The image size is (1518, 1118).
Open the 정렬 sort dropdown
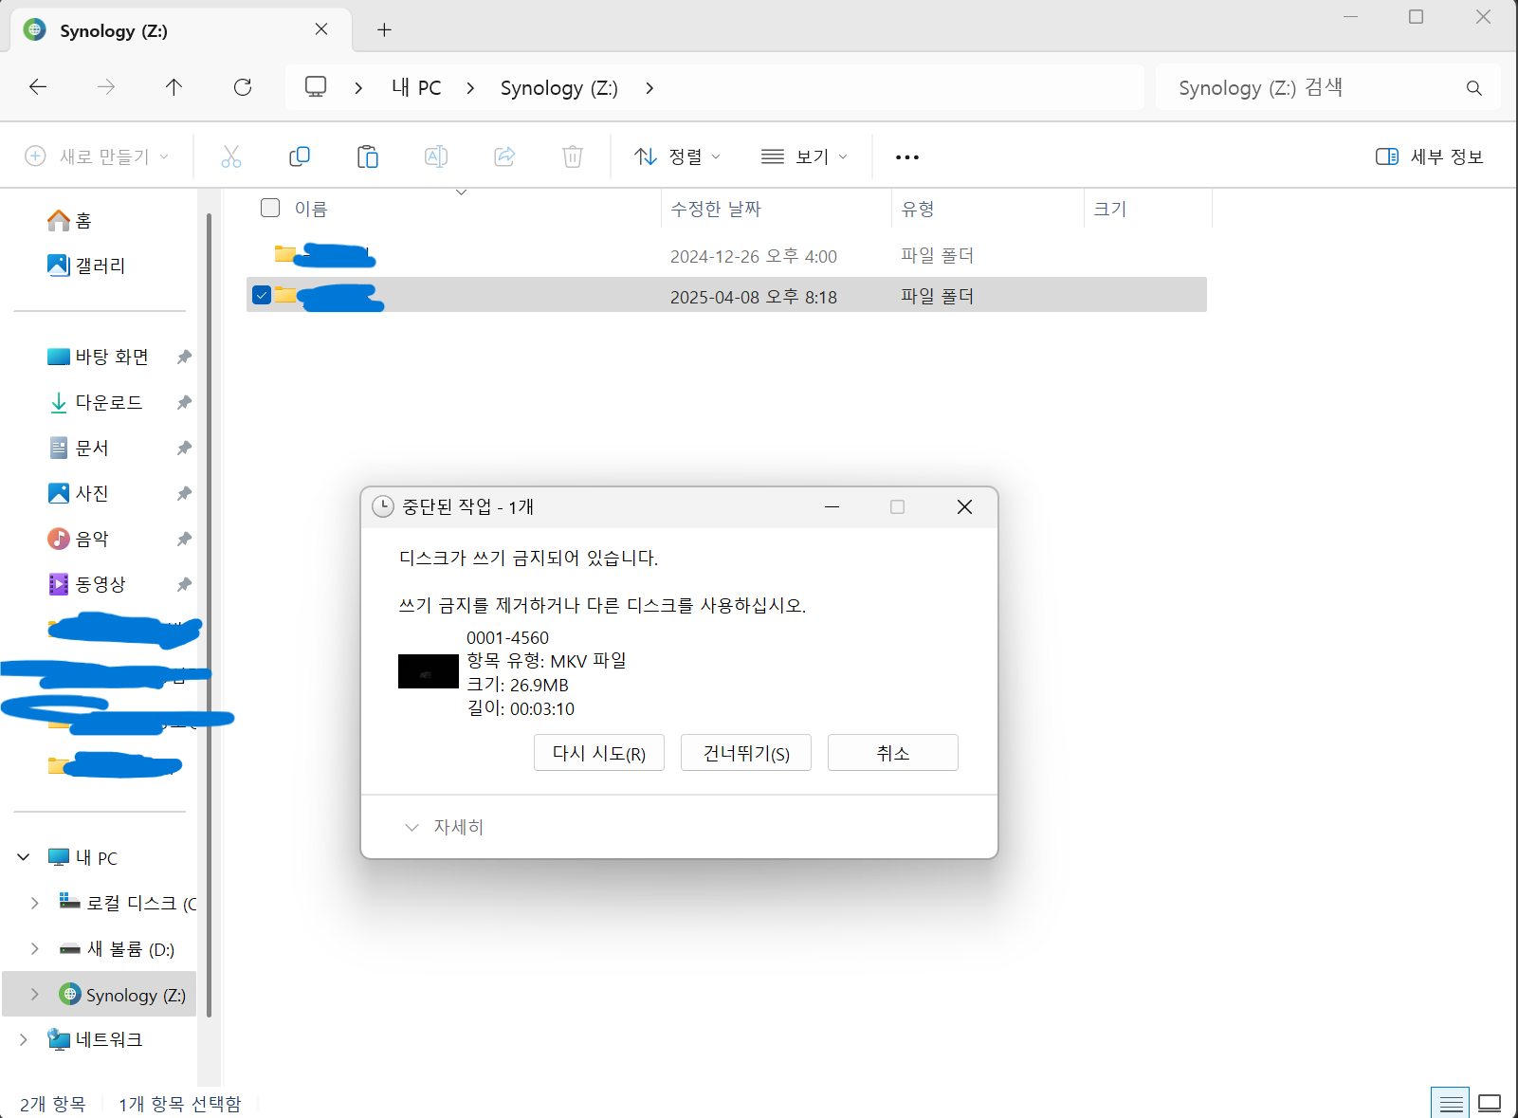[x=677, y=156]
